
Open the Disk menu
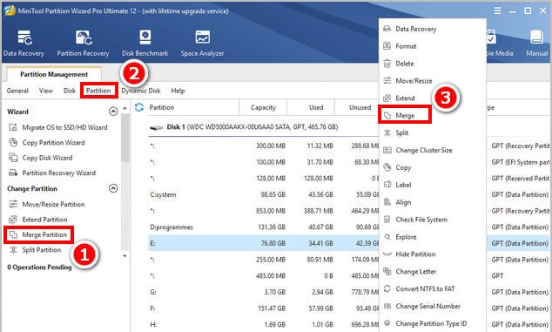pos(70,91)
